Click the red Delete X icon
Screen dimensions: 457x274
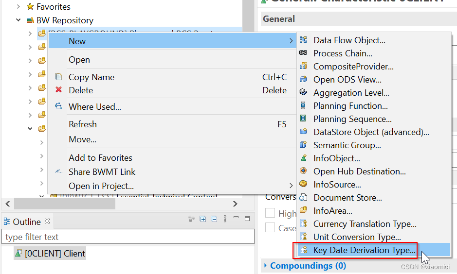tap(58, 89)
